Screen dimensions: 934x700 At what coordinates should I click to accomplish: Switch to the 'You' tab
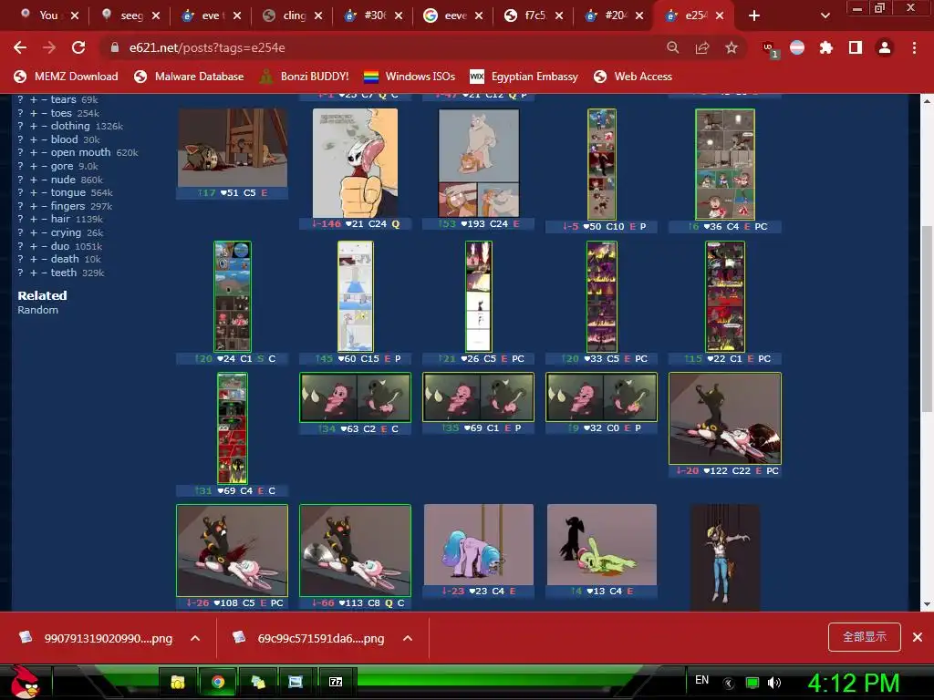[x=48, y=15]
